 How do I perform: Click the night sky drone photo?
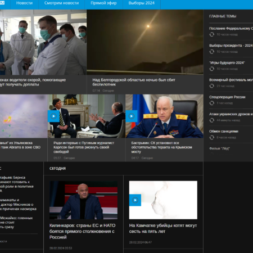point(145,42)
